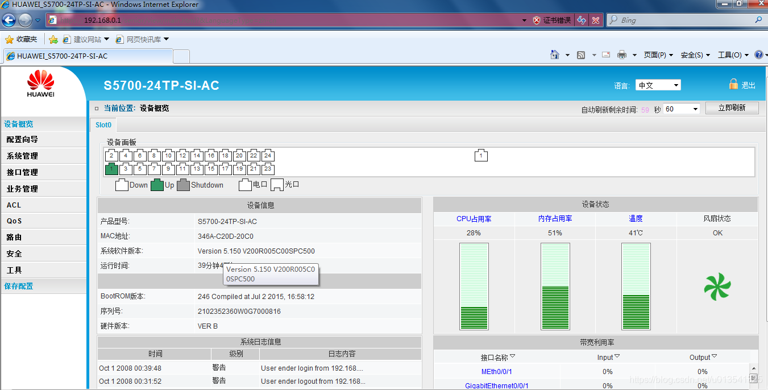The height and width of the screenshot is (390, 768).
Task: Click the memory usage bar gauge
Action: click(x=555, y=287)
